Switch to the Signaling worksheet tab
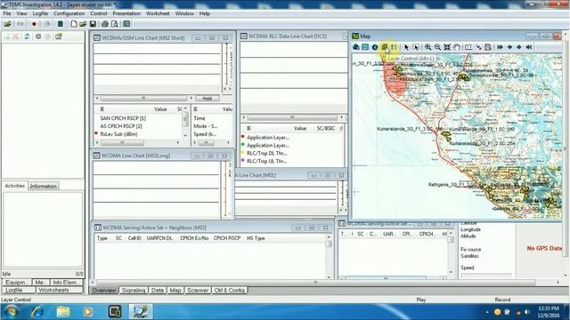570x320 pixels. click(134, 291)
